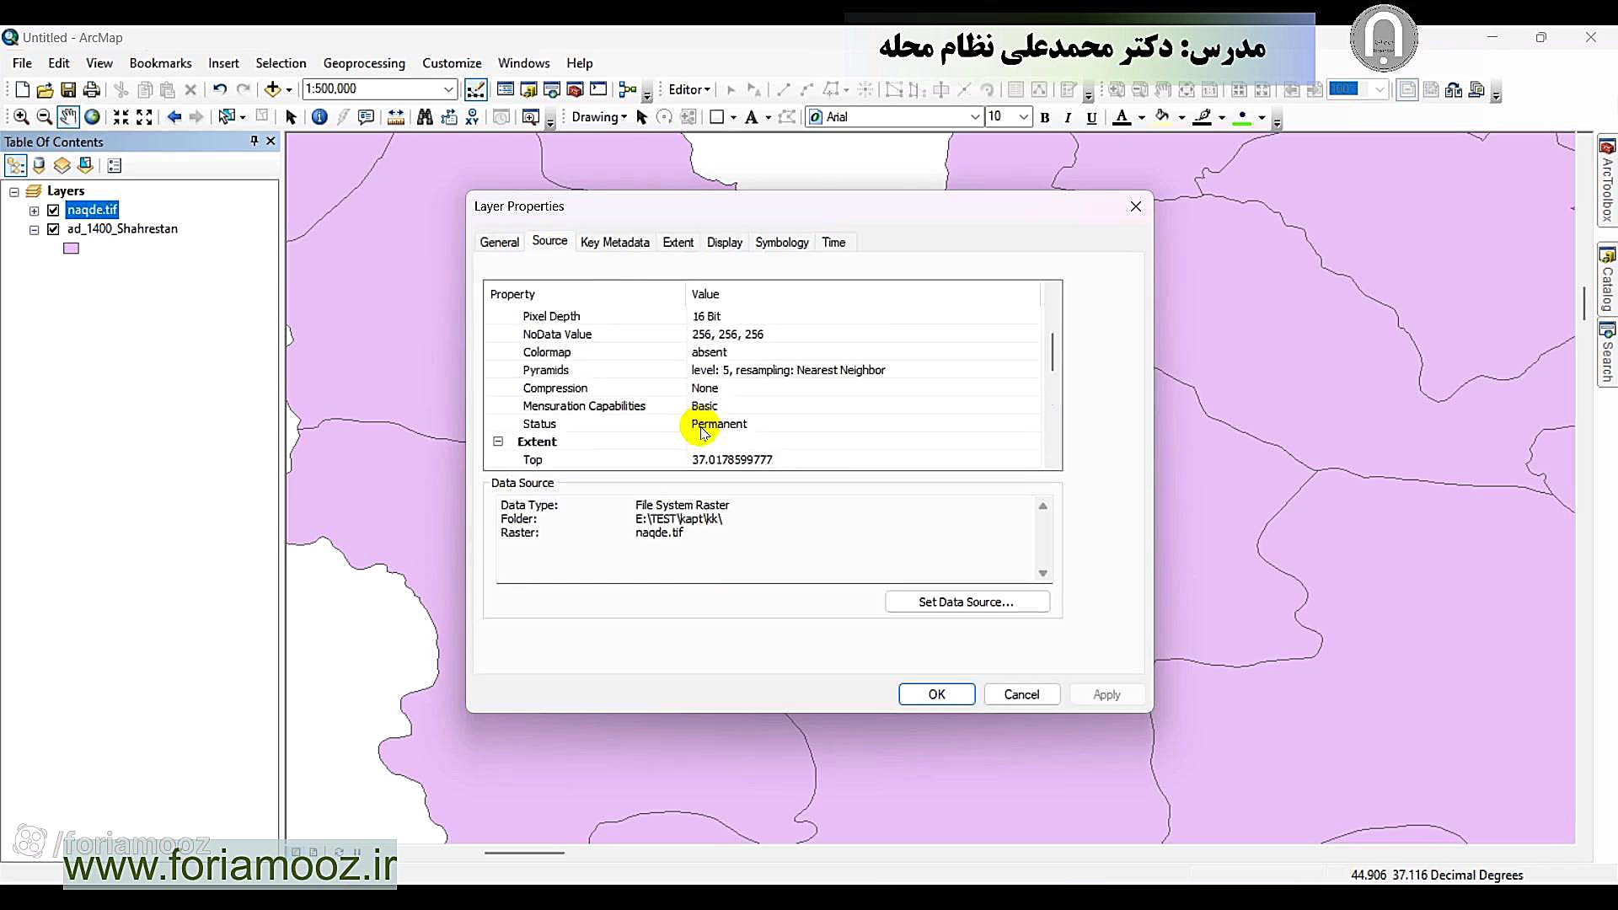The width and height of the screenshot is (1618, 910).
Task: Select the Pan hand tool
Action: tap(68, 117)
